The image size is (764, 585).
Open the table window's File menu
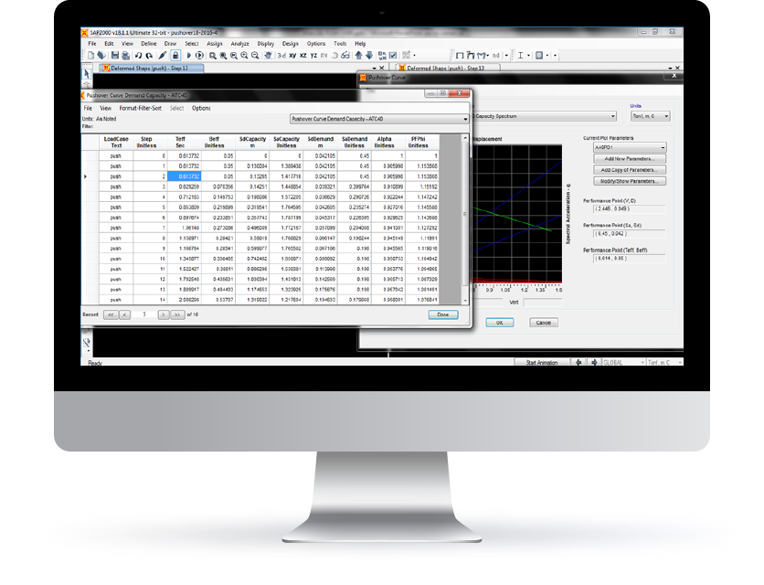pos(88,108)
